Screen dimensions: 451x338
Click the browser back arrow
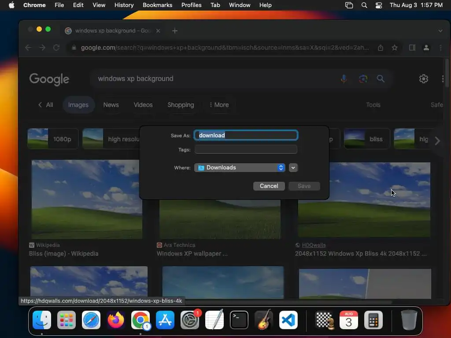[28, 48]
